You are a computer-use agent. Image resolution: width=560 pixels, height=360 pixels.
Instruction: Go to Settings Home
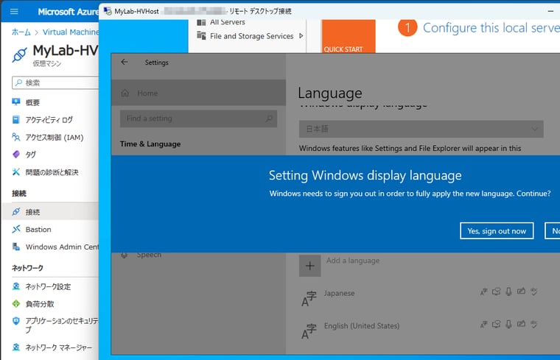[198, 93]
